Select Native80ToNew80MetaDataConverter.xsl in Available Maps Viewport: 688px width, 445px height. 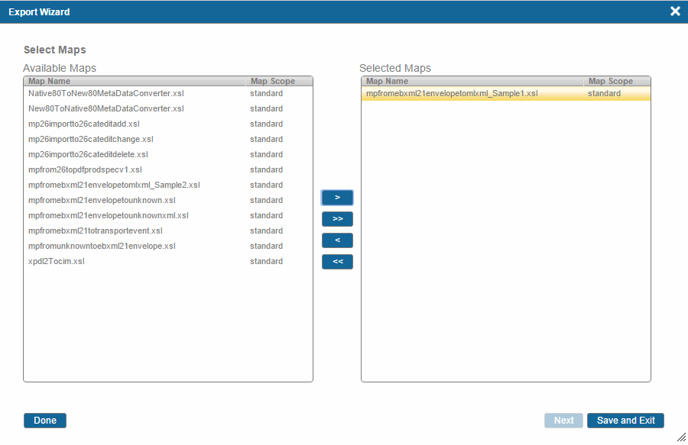[168, 93]
